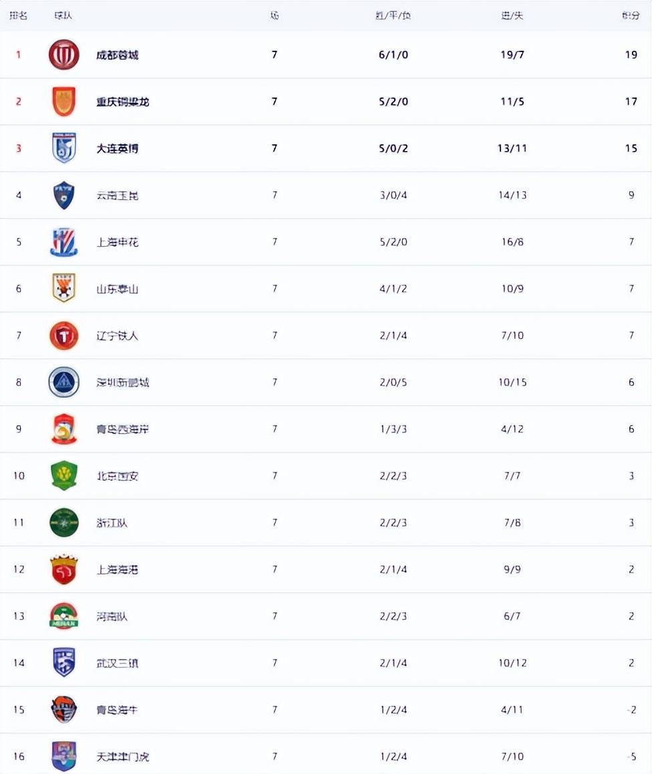Click the 云南玉昆 shield logo
This screenshot has width=652, height=774.
point(64,195)
